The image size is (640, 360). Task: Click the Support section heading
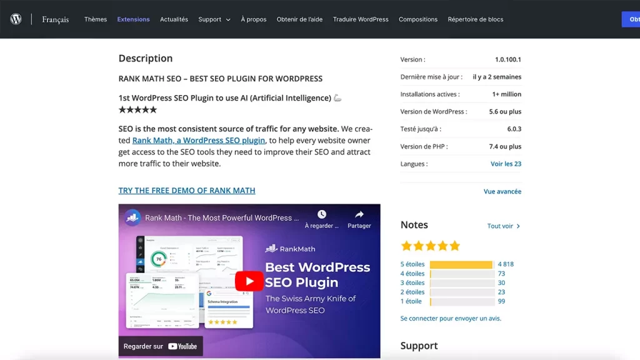tap(419, 346)
